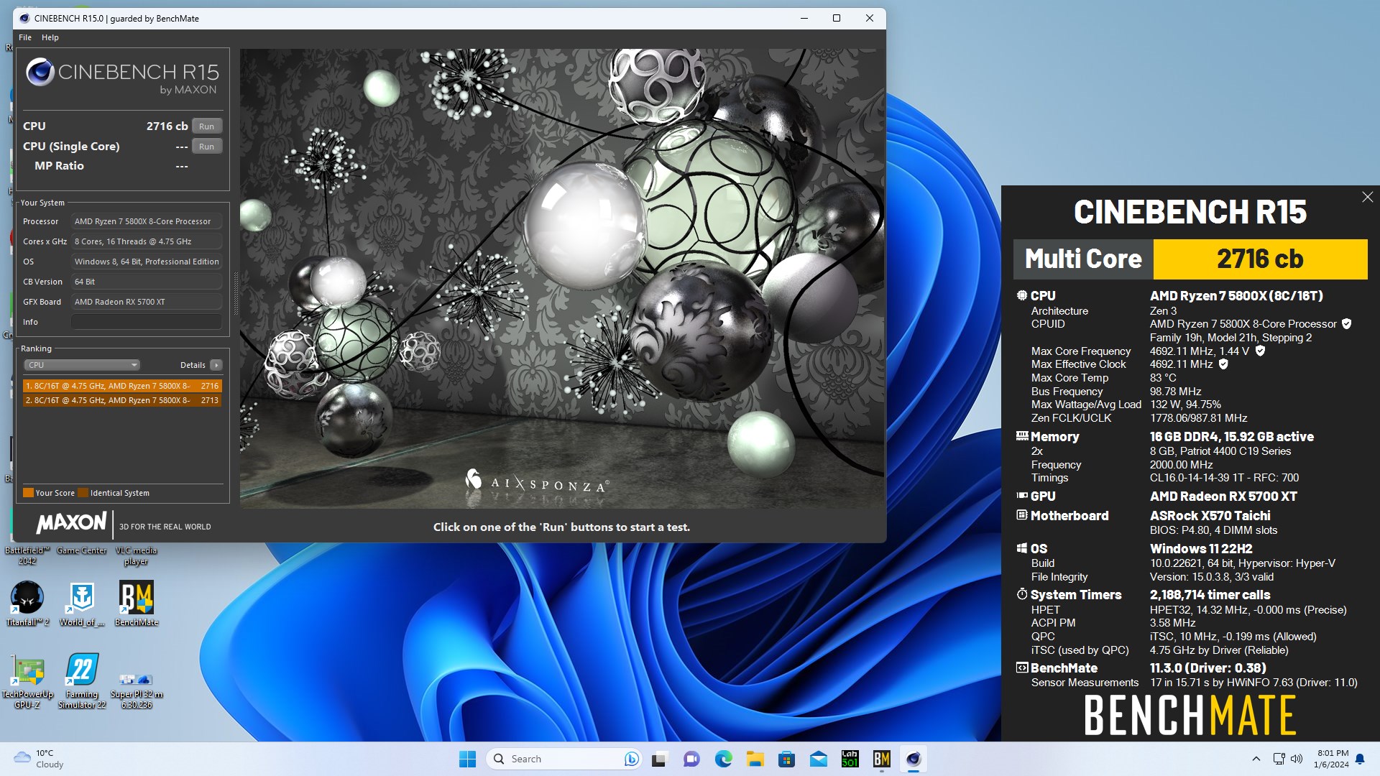Open BenchMate from the taskbar
The image size is (1380, 776).
882,759
